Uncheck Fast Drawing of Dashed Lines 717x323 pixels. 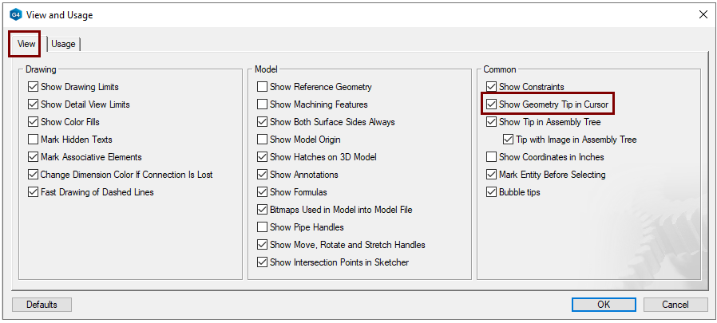point(33,192)
